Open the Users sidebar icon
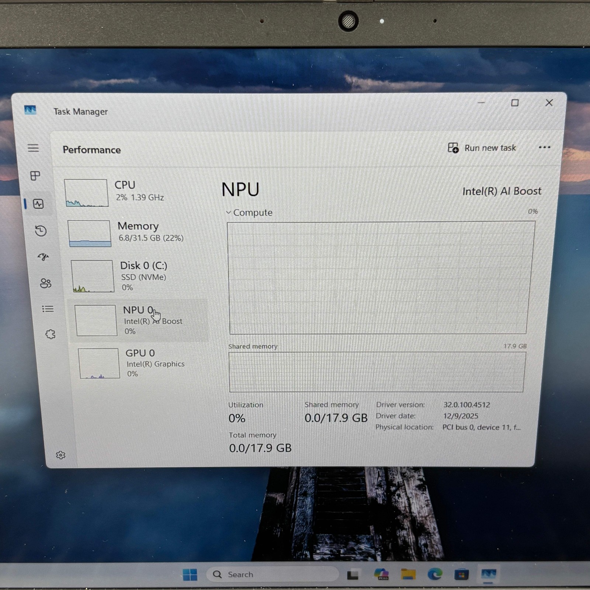The height and width of the screenshot is (590, 590). pyautogui.click(x=46, y=283)
